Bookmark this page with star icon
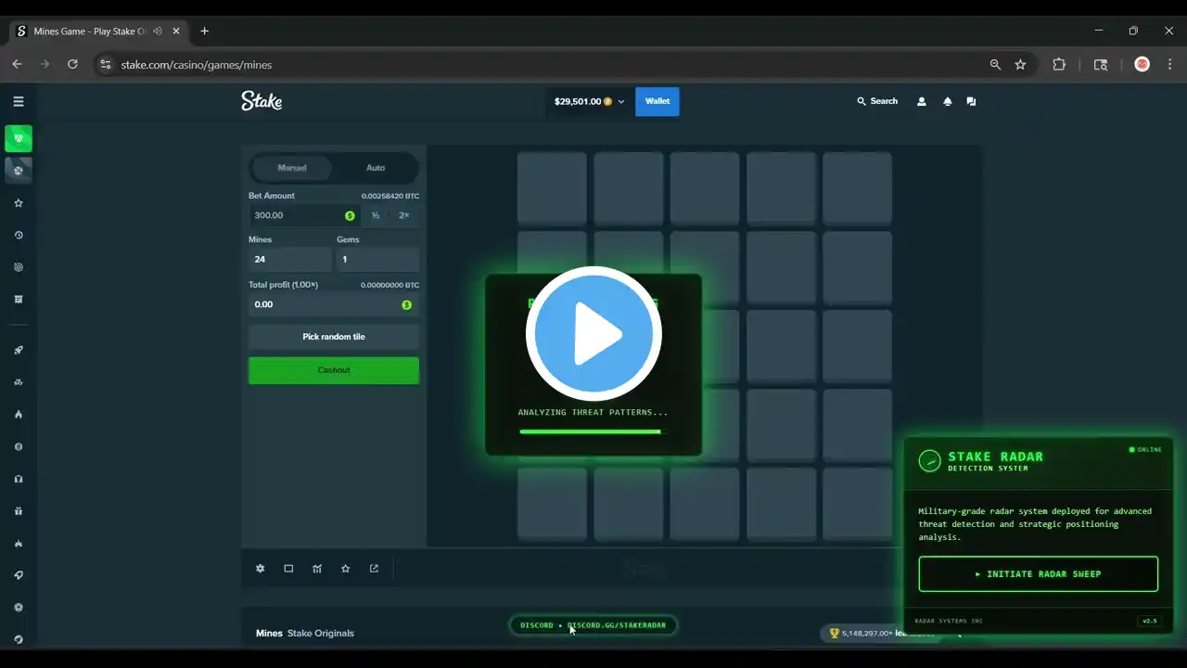 tap(1020, 65)
